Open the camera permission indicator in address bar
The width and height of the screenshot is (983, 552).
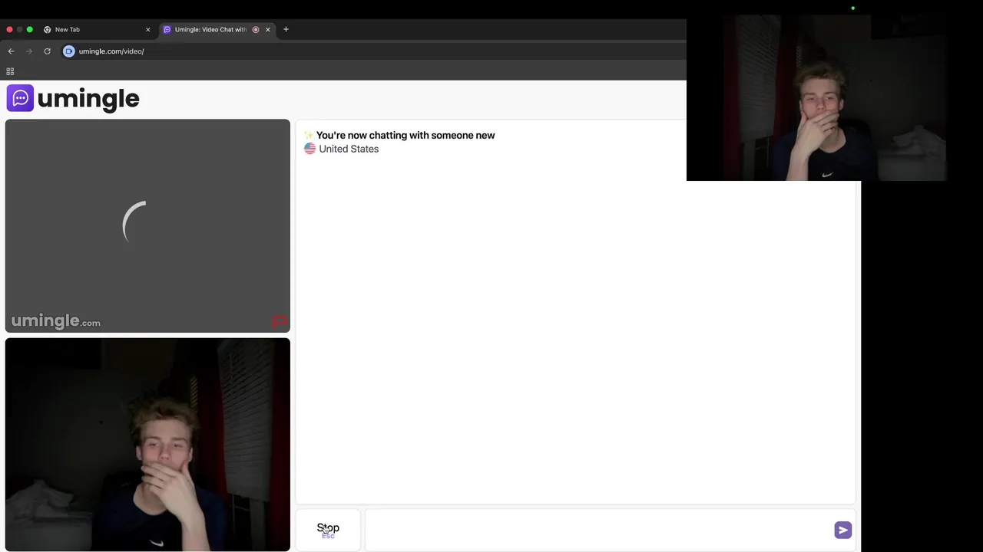coord(69,51)
